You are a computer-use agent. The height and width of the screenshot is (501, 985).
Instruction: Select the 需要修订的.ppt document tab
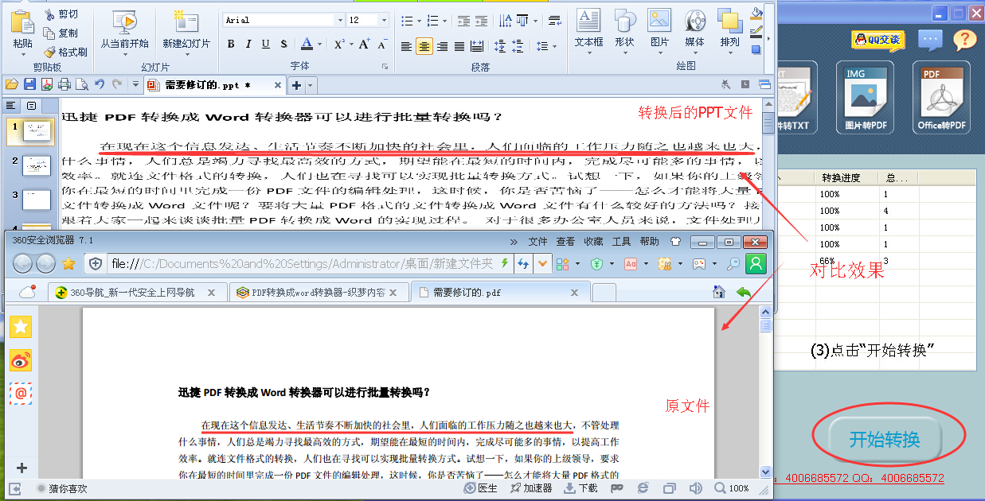(214, 85)
